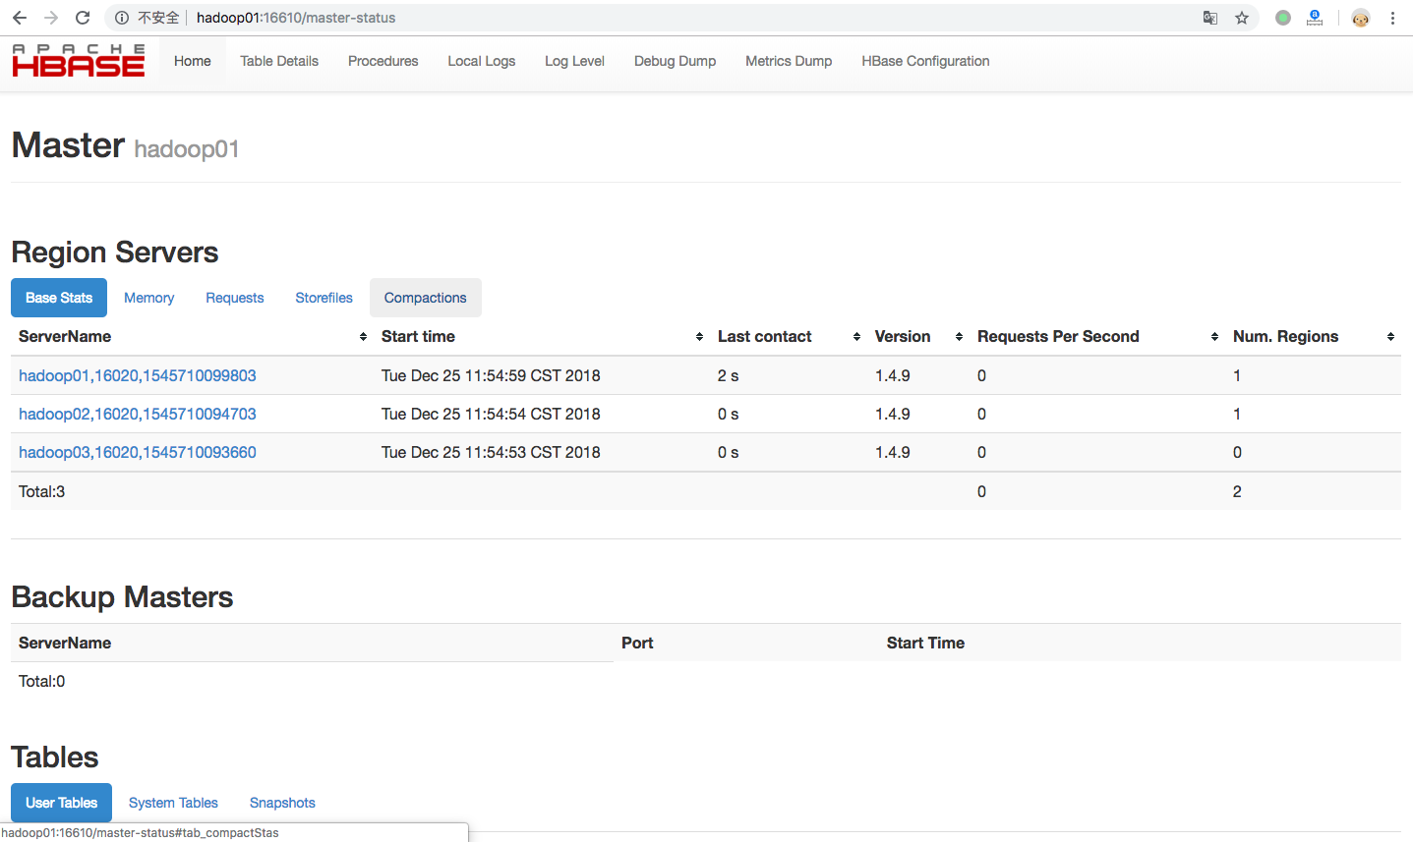Open the Local Logs page
The width and height of the screenshot is (1413, 842).
(x=482, y=61)
